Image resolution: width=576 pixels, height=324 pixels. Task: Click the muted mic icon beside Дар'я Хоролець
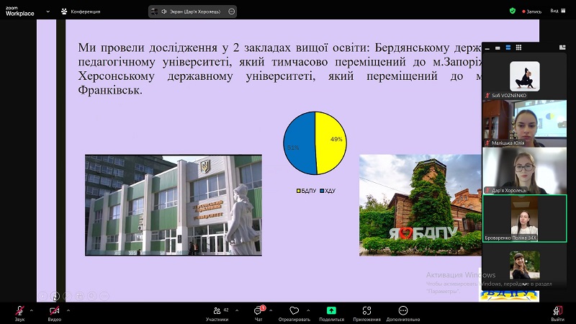487,190
